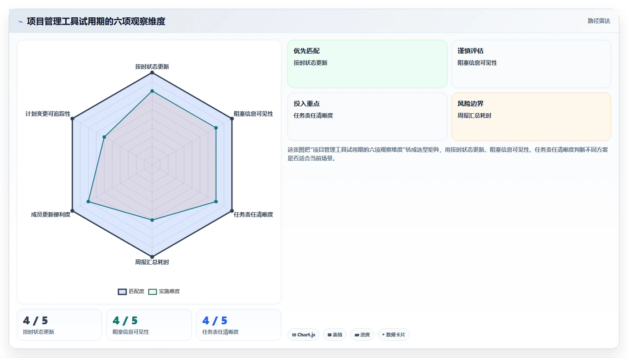Click 任务责任清晰度 text in 投入重点 card

coord(313,115)
